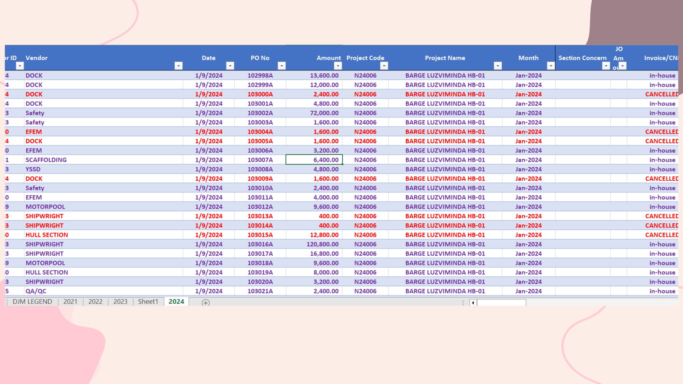The width and height of the screenshot is (683, 384).
Task: Open the Sheet1 tab
Action: [x=148, y=302]
